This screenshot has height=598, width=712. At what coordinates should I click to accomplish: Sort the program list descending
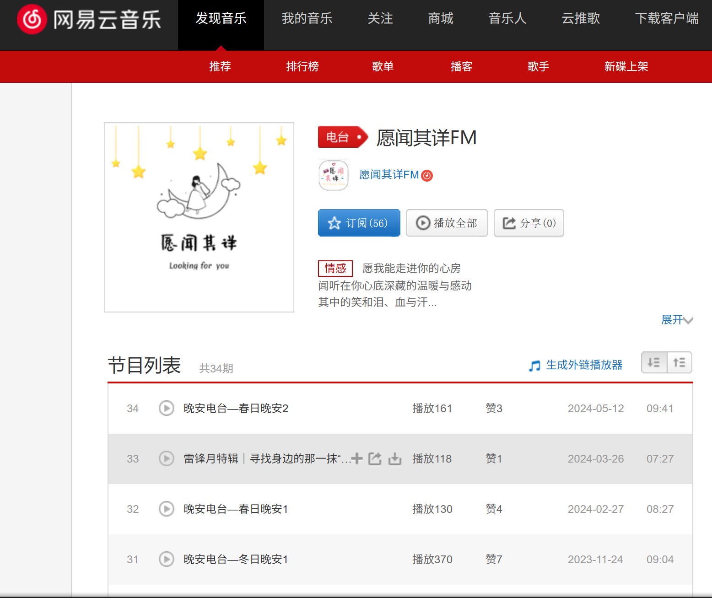[x=654, y=363]
